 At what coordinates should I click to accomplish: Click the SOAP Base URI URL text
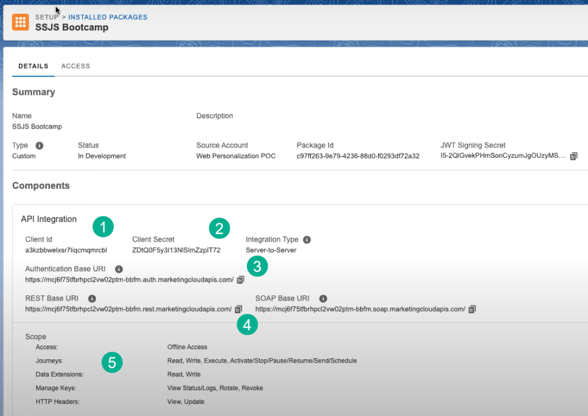pyautogui.click(x=360, y=309)
